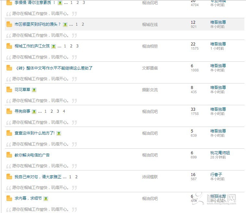This screenshot has width=246, height=213.
Task: Go to page 3 of 李慢慢 thread
Action: tap(84, 3)
